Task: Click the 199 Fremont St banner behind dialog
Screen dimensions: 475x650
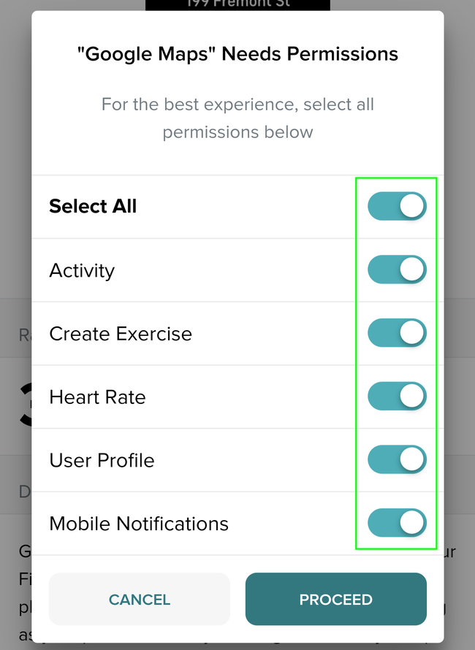Action: click(x=237, y=4)
